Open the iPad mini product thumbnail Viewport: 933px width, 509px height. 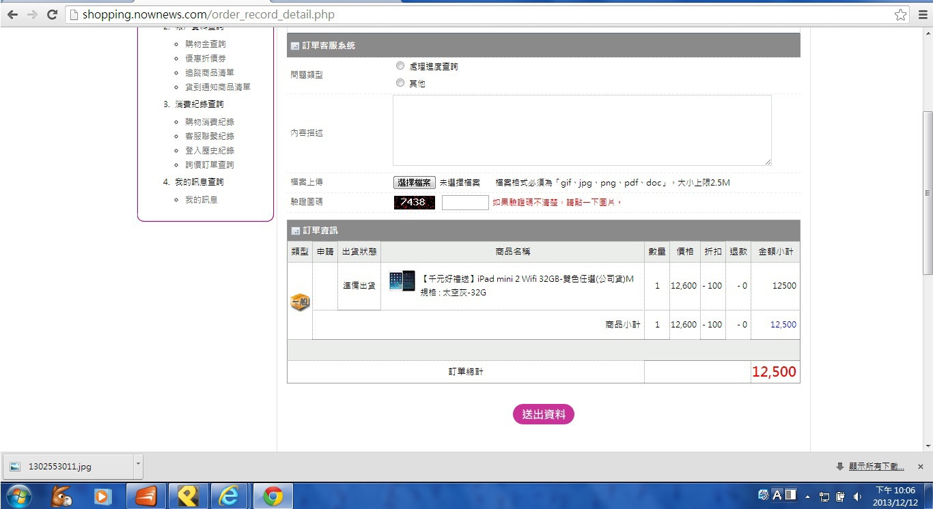tap(402, 281)
